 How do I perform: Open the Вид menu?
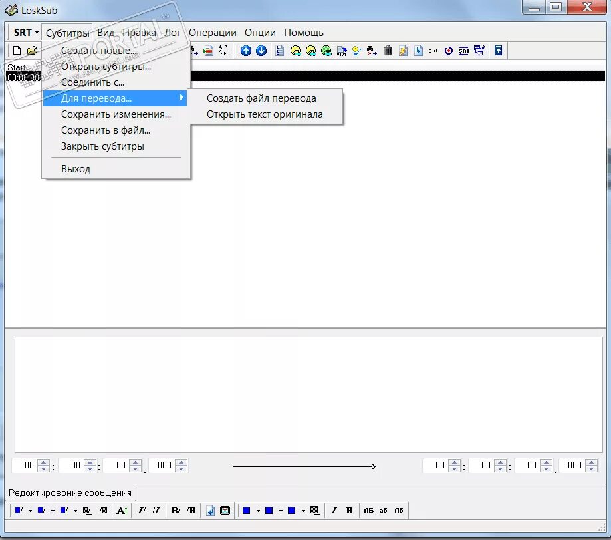106,33
